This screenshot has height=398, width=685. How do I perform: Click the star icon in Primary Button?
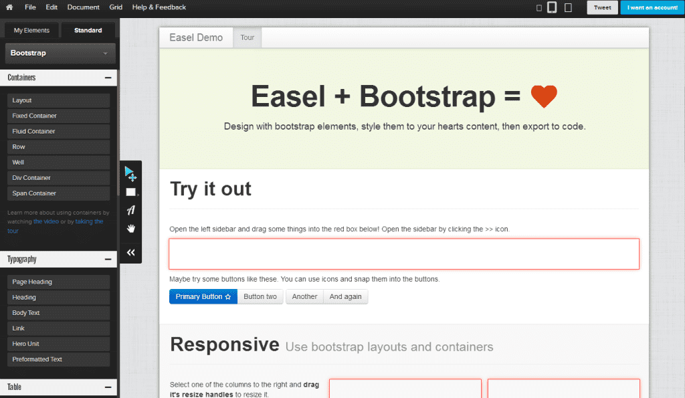tap(227, 296)
